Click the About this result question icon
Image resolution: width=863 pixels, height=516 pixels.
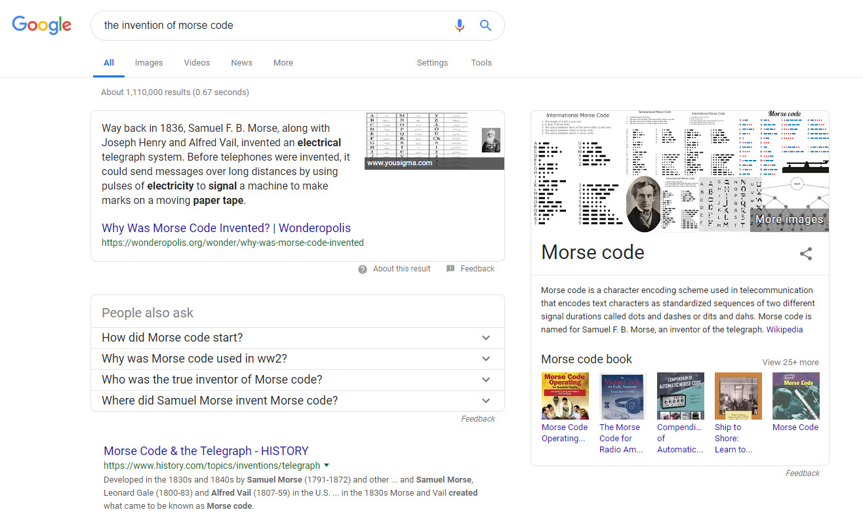[x=363, y=269]
